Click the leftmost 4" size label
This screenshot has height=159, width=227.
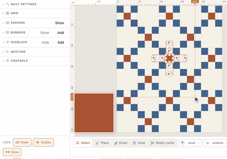[x=154, y=58]
